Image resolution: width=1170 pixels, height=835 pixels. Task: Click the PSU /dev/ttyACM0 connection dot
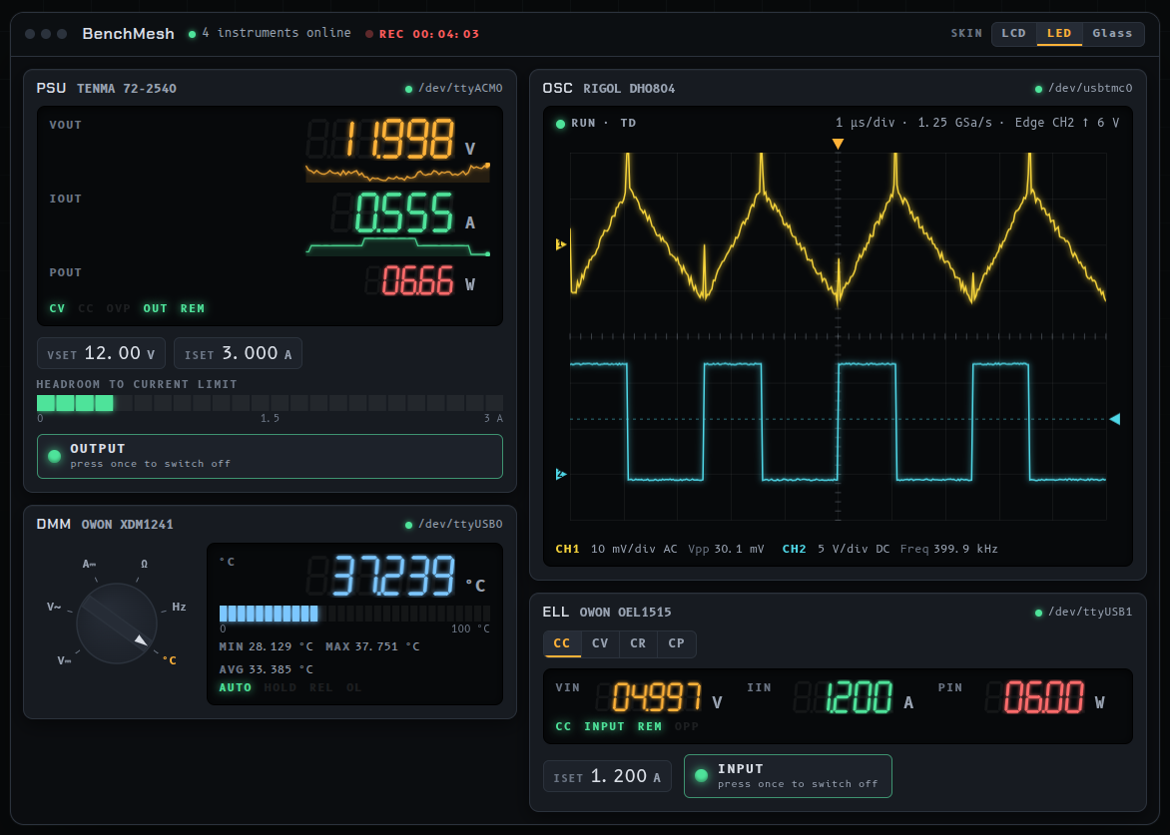pos(408,90)
